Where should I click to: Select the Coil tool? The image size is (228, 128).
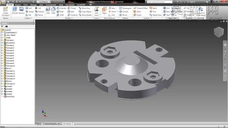coord(38,8)
